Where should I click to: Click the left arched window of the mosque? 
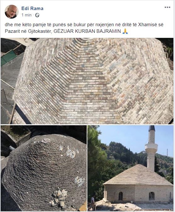[120, 196]
